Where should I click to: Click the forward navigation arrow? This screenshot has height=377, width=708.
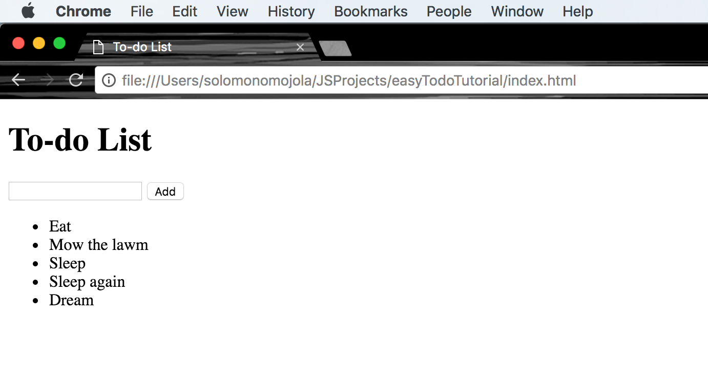click(47, 79)
